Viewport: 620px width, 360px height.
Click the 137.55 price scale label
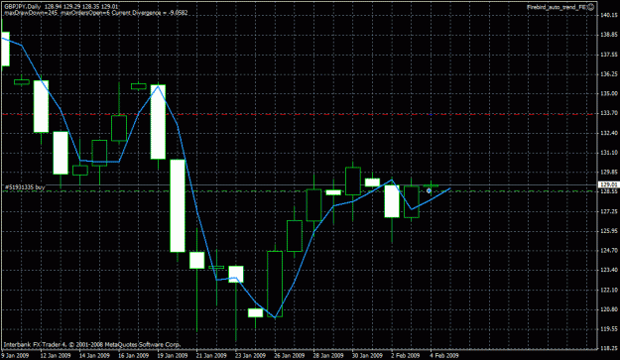pyautogui.click(x=609, y=55)
